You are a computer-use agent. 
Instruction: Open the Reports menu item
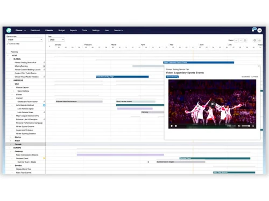coord(73,31)
